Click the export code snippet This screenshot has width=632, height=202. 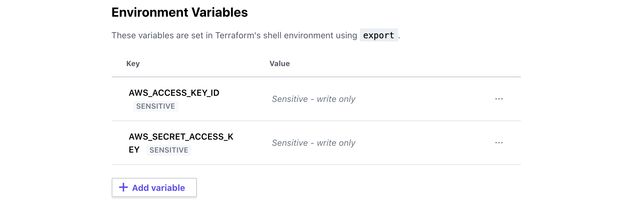click(x=379, y=35)
